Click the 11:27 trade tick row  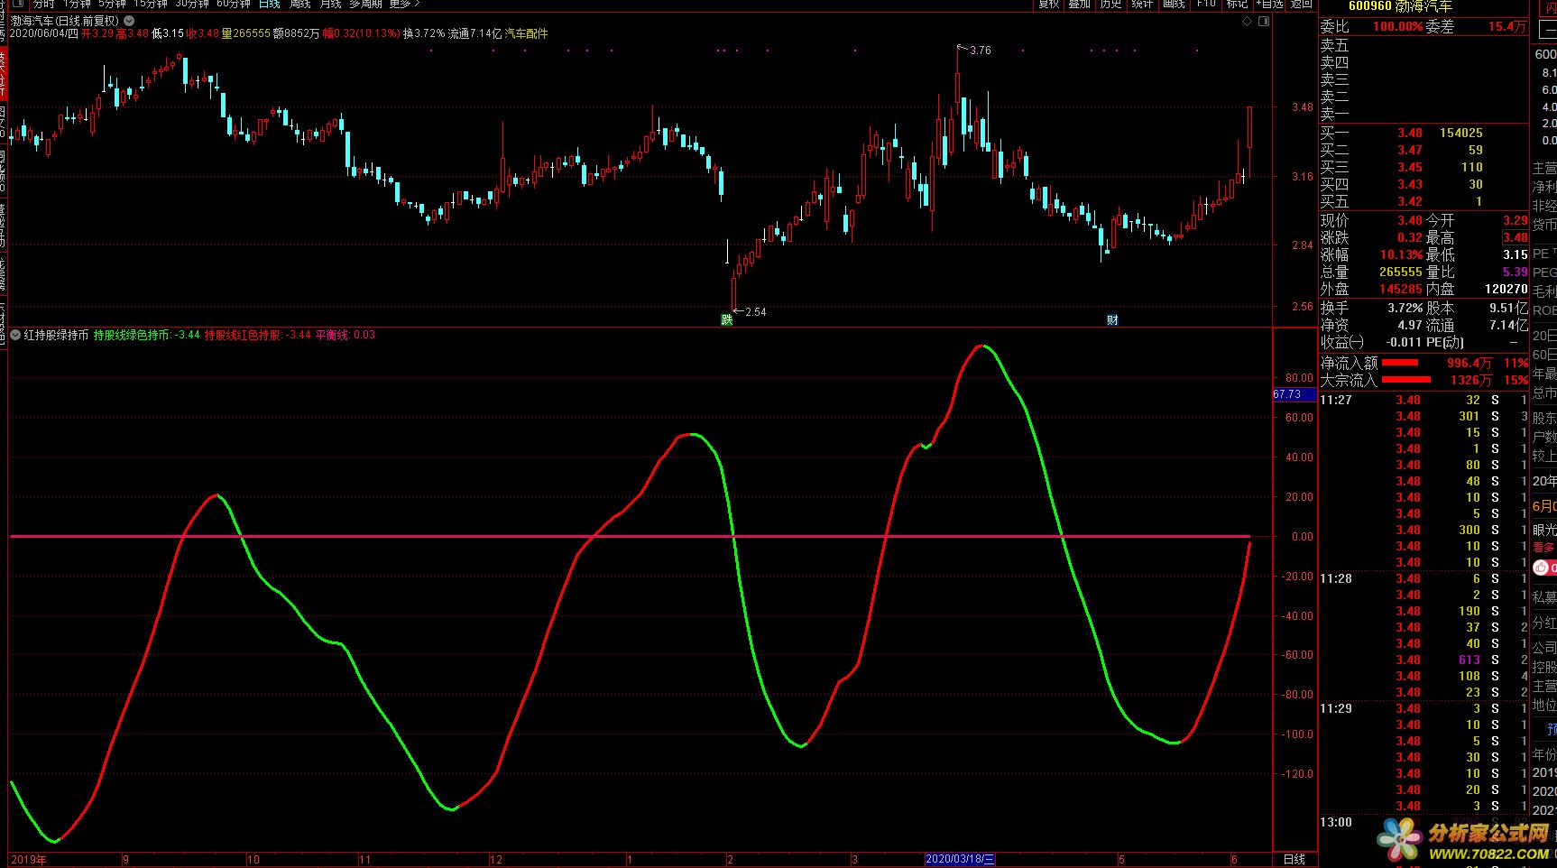1424,400
